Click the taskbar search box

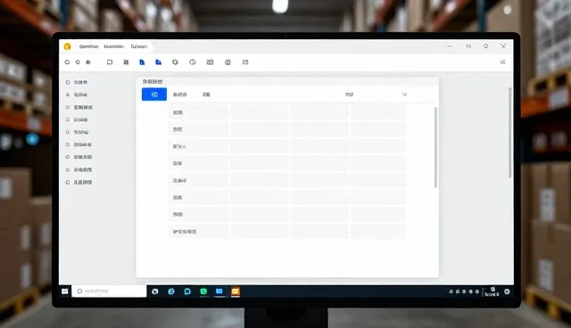coord(109,291)
